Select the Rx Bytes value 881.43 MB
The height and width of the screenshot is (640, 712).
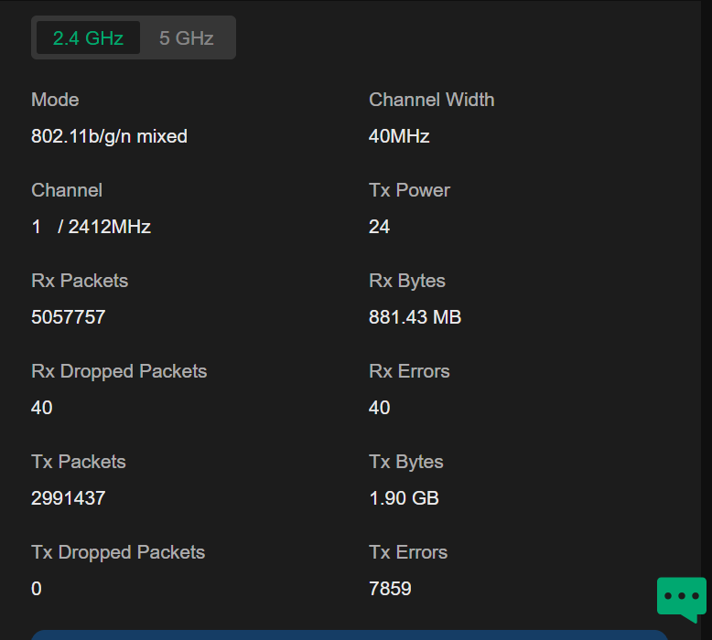(415, 317)
